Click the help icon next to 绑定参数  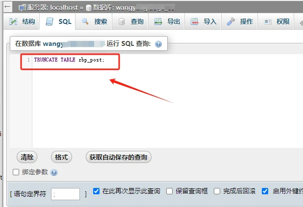pos(54,172)
